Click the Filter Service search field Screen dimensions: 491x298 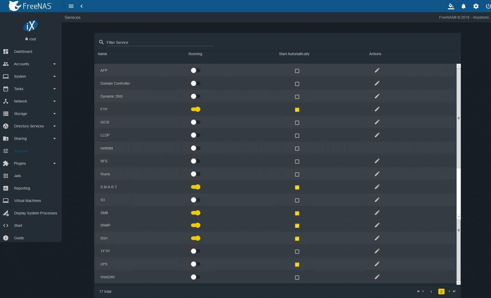(160, 42)
